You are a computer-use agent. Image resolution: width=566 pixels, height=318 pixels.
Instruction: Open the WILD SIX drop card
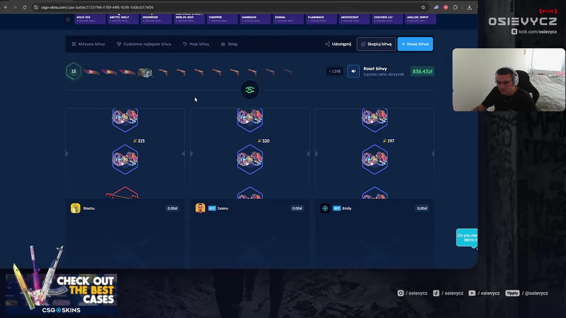tap(90, 19)
